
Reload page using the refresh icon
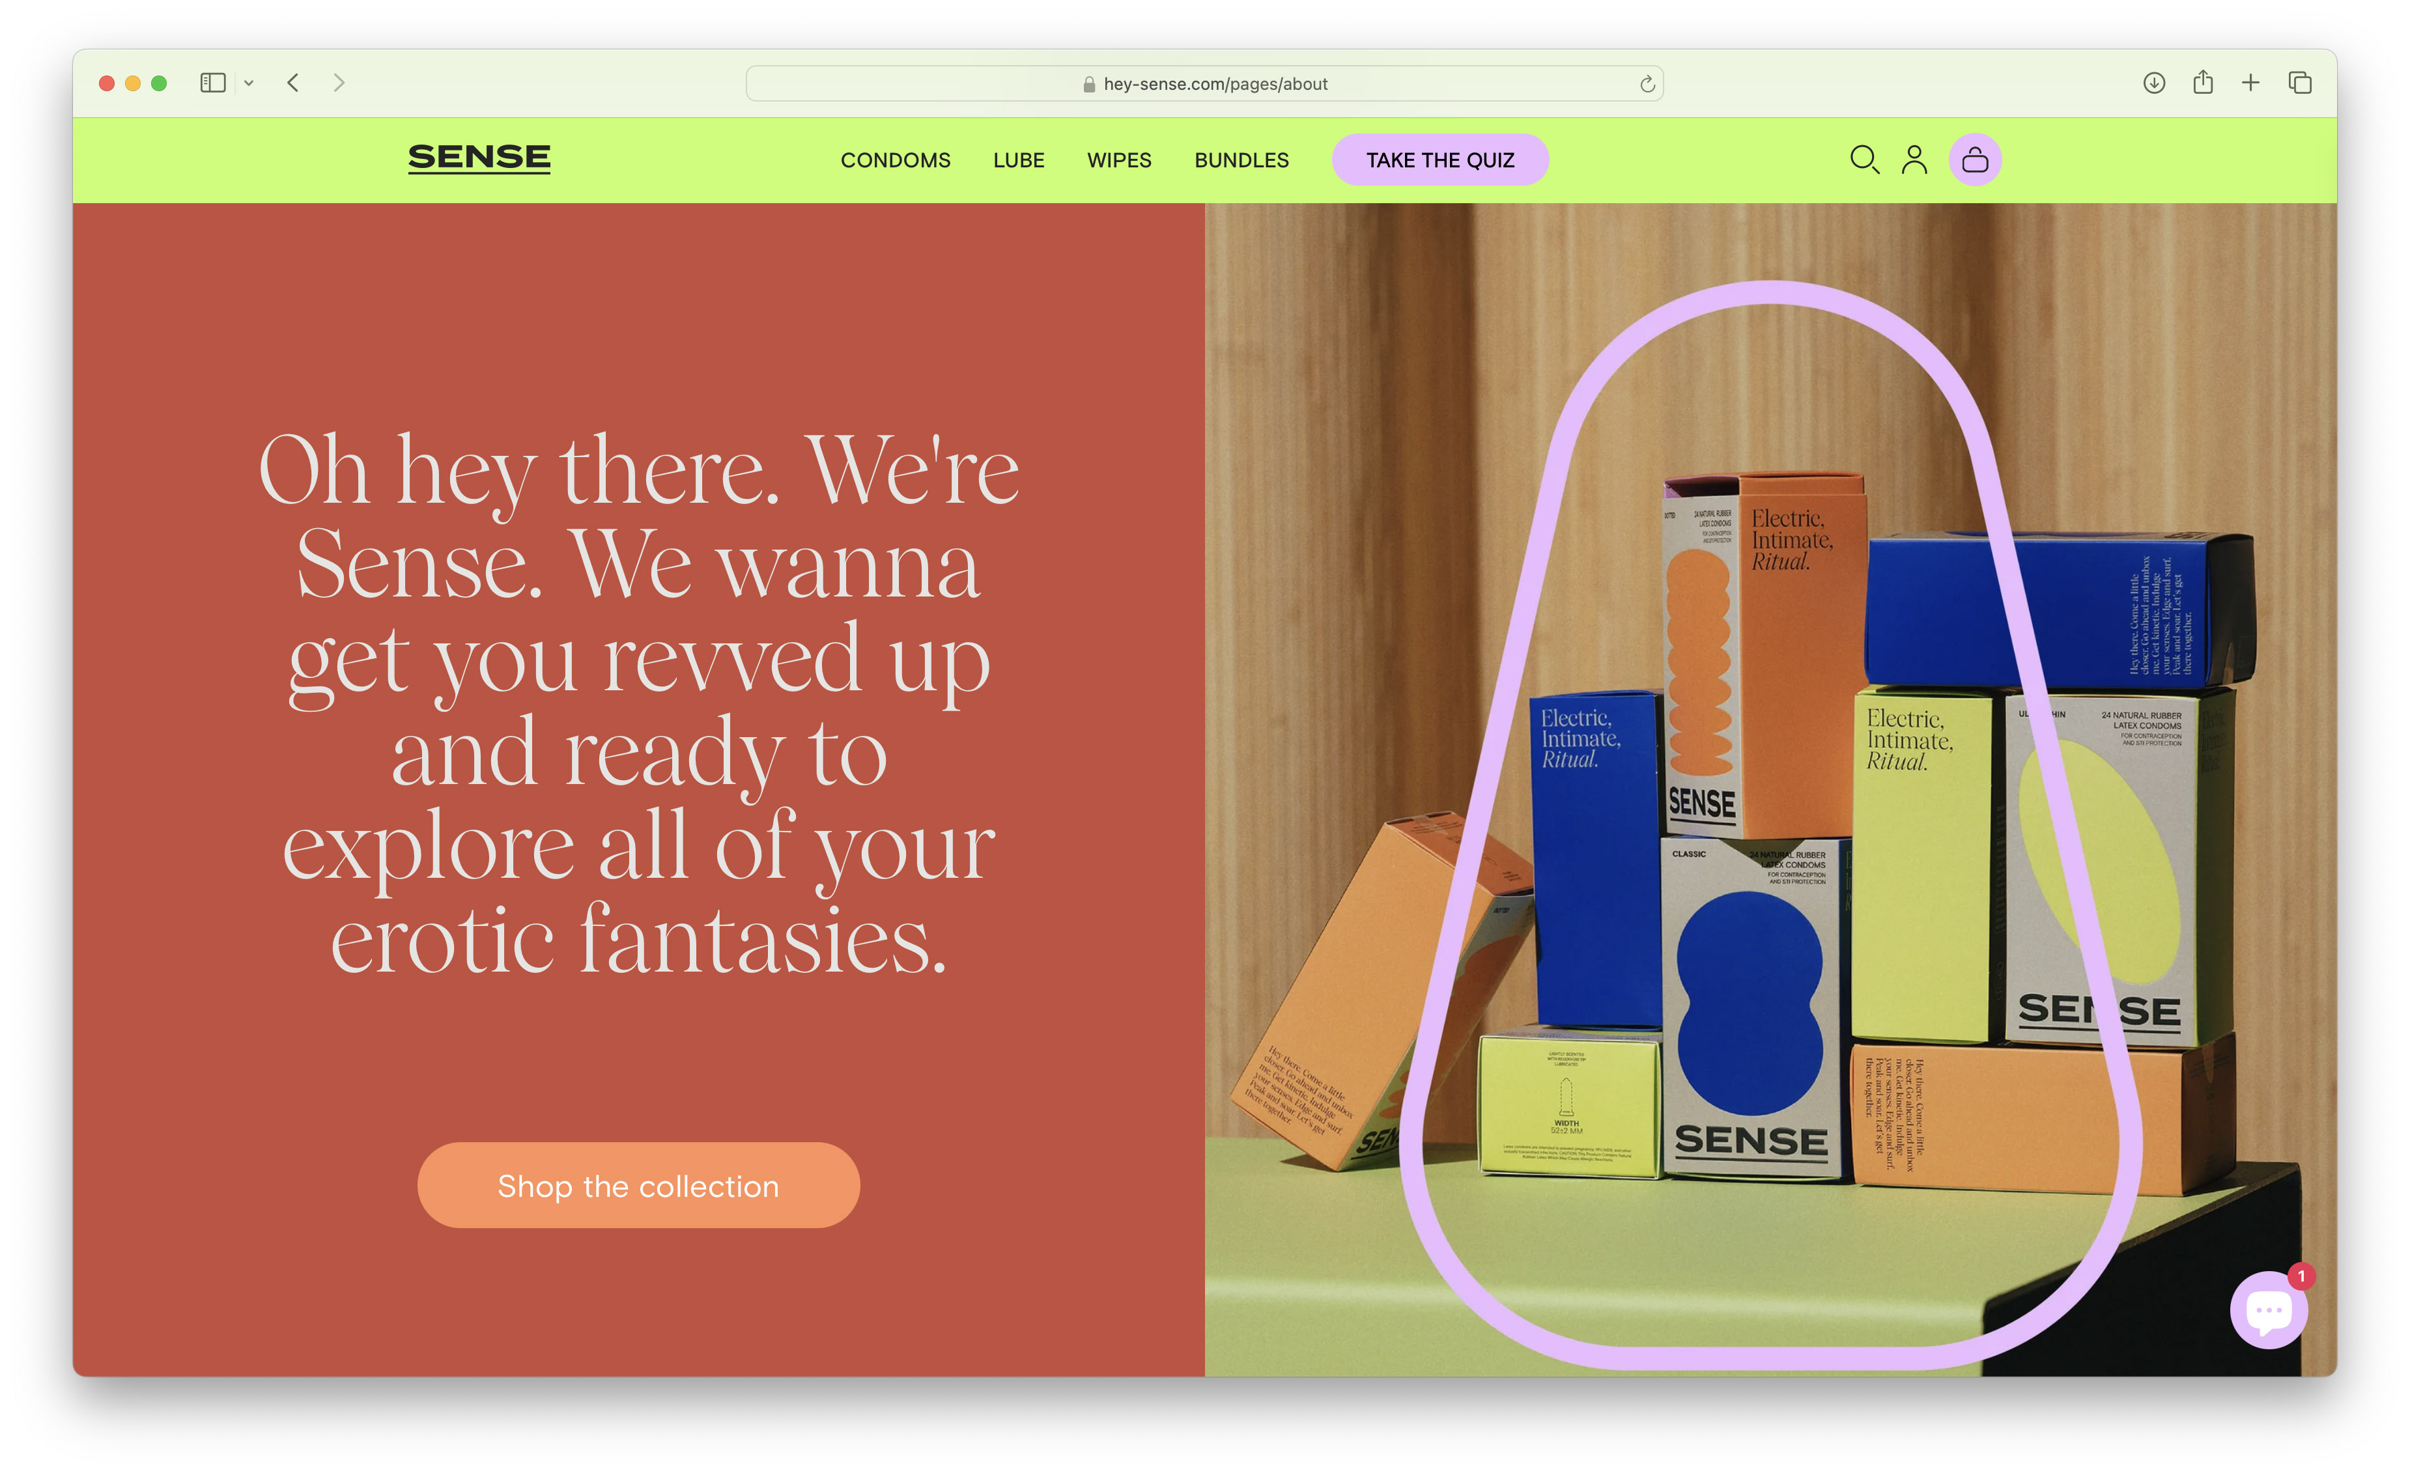[x=1647, y=84]
